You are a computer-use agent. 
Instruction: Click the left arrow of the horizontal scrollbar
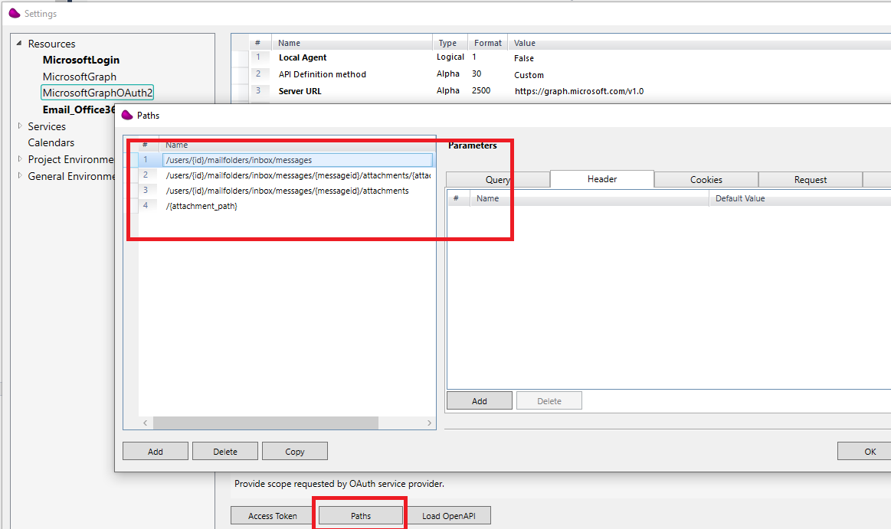[x=145, y=422]
